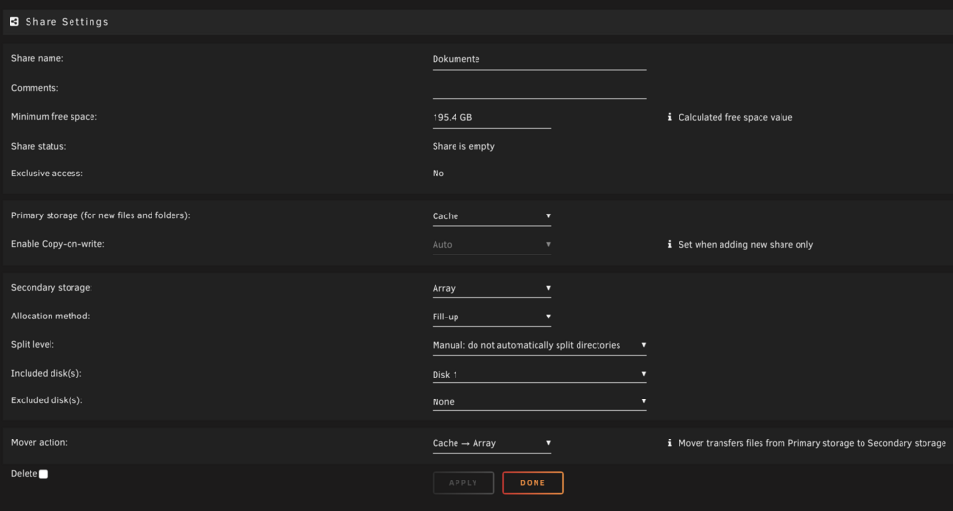Open the Enable Copy-on-write Auto dropdown

[x=492, y=245]
